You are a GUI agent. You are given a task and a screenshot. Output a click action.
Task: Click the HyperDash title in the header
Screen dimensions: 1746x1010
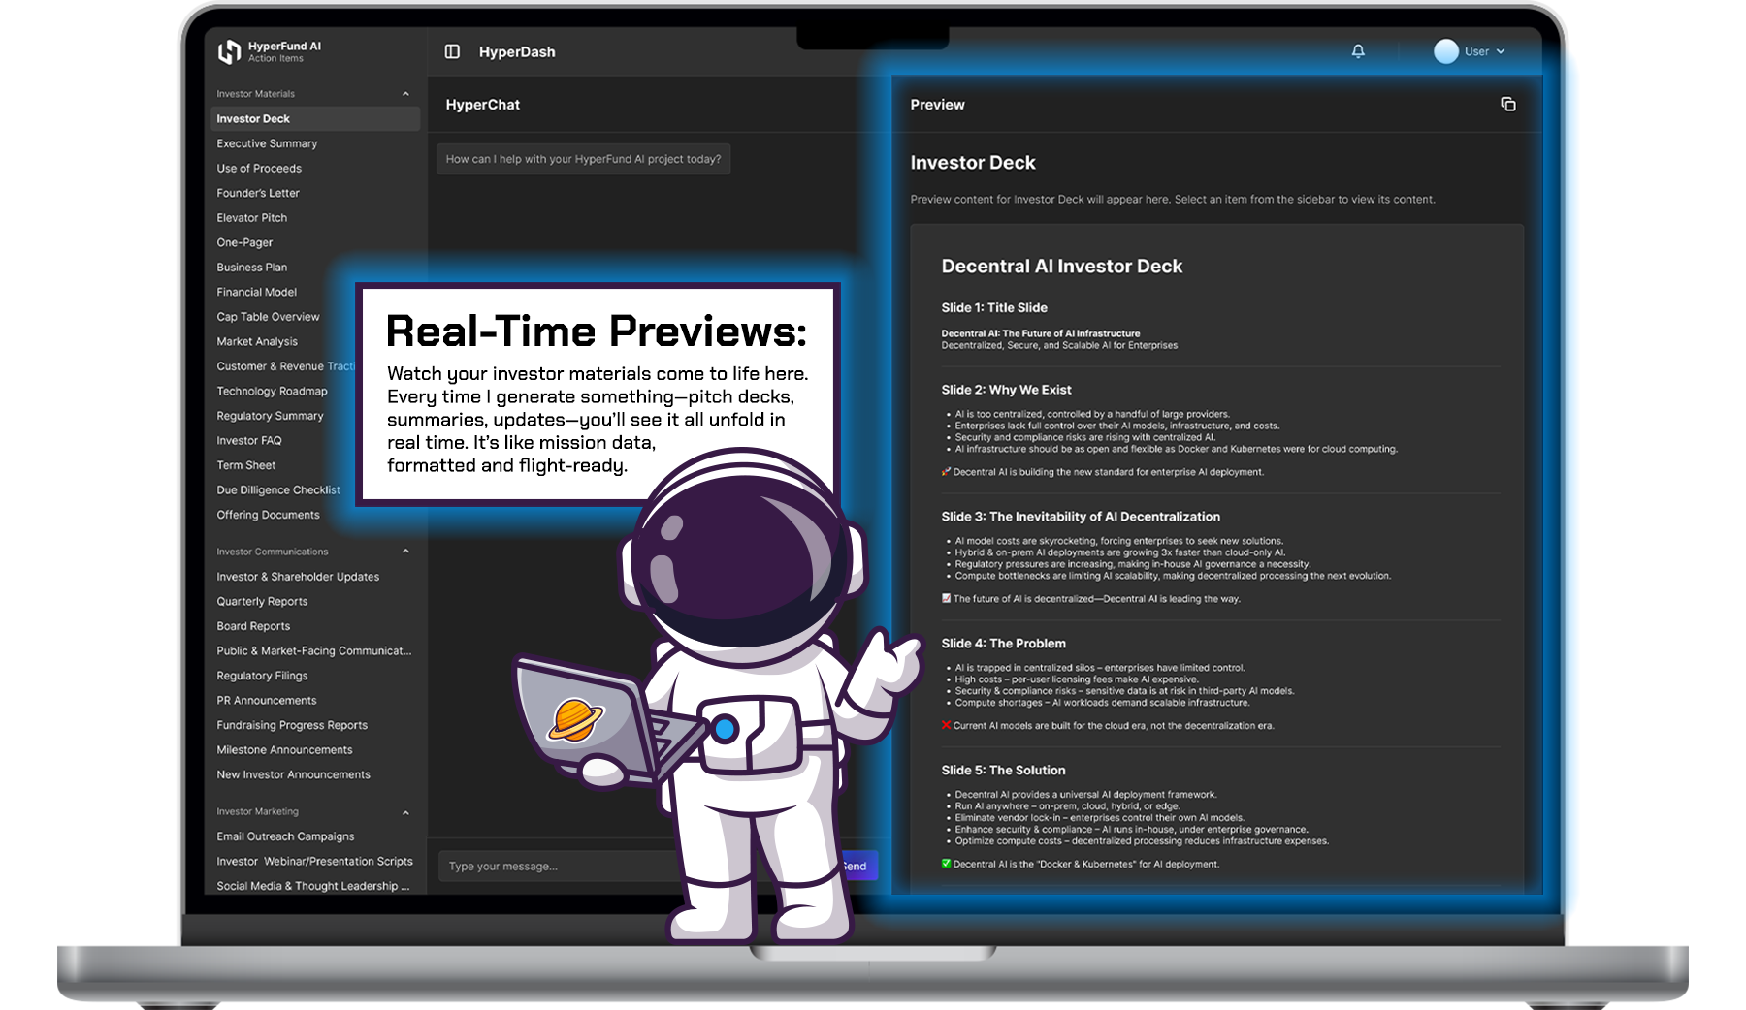(x=517, y=52)
